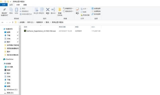Open the Easy access (轻松访问) dropdown
The height and width of the screenshot is (95, 160).
click(x=68, y=11)
